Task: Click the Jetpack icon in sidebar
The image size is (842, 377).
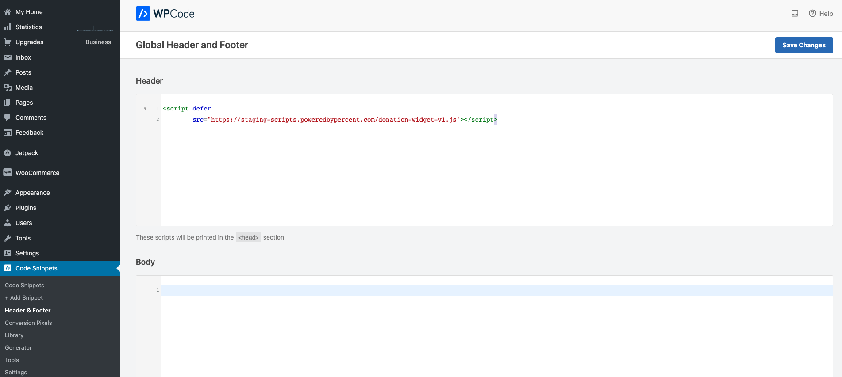Action: (8, 153)
